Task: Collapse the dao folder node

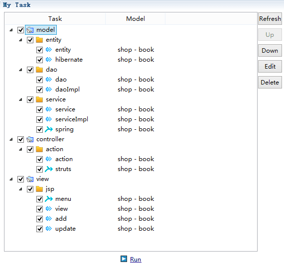Action: click(20, 70)
